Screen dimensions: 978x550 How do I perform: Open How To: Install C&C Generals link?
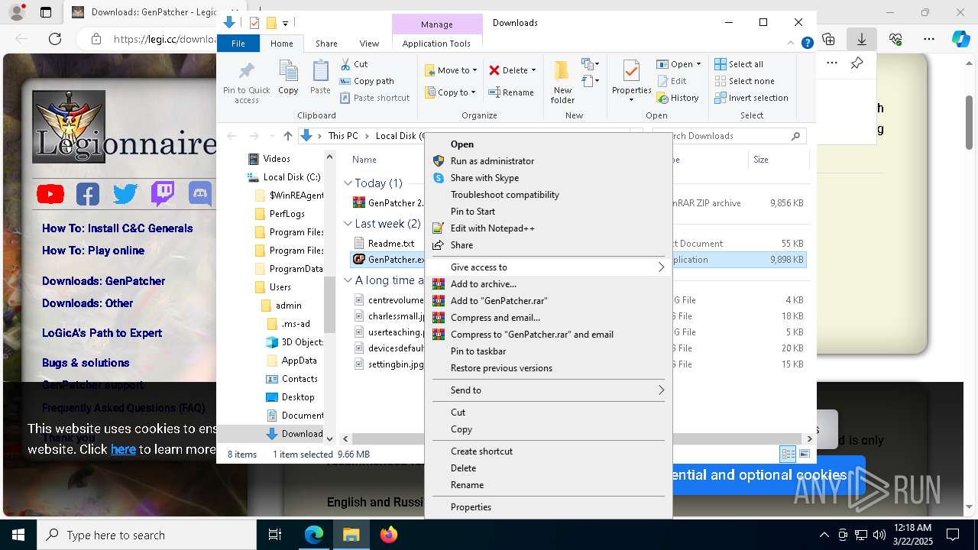pyautogui.click(x=117, y=228)
